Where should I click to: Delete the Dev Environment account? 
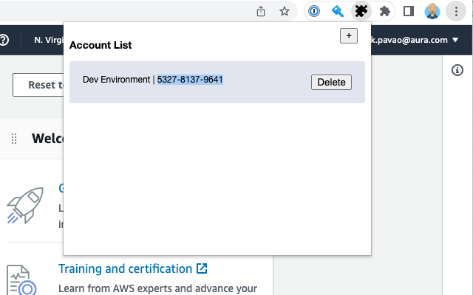coord(331,82)
